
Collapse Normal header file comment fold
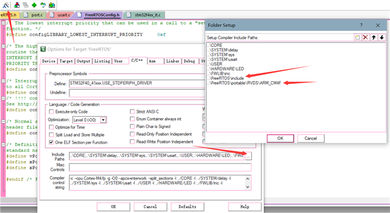(x=3, y=122)
